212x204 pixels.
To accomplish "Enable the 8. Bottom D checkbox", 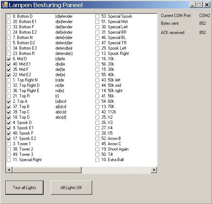I will coord(9,17).
